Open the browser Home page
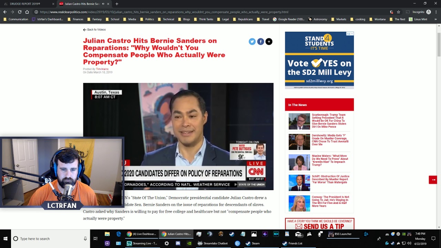 [27, 12]
